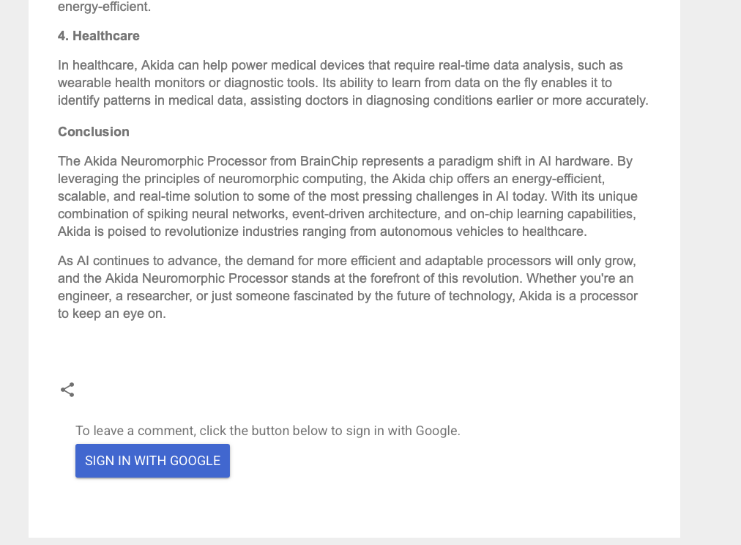The image size is (741, 545).
Task: Click the "4. Healthcare" section heading
Action: 99,36
